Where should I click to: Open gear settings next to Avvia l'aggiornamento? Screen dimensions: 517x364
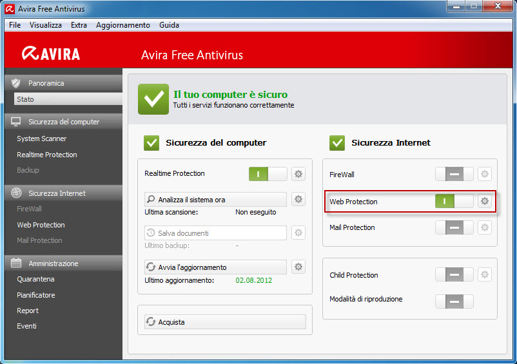298,267
